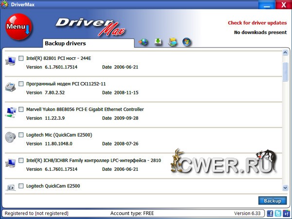Open the red Menu button

click(18, 27)
